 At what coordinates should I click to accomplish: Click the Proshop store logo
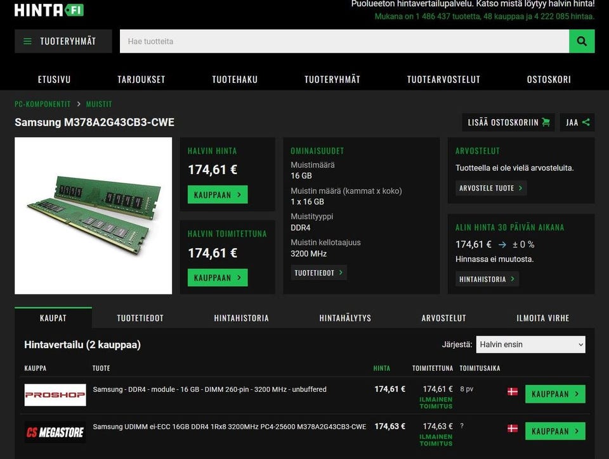point(55,394)
